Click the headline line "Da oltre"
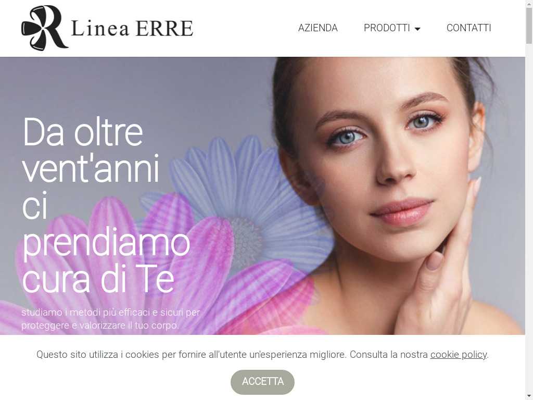 [83, 132]
